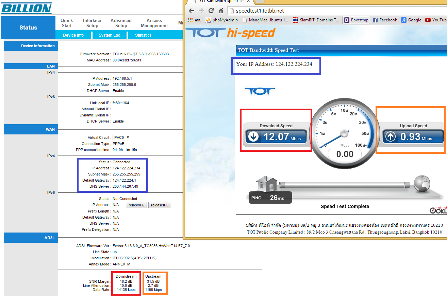Click the 'Speed Test Complete' message
447x296 pixels.
pos(345,206)
